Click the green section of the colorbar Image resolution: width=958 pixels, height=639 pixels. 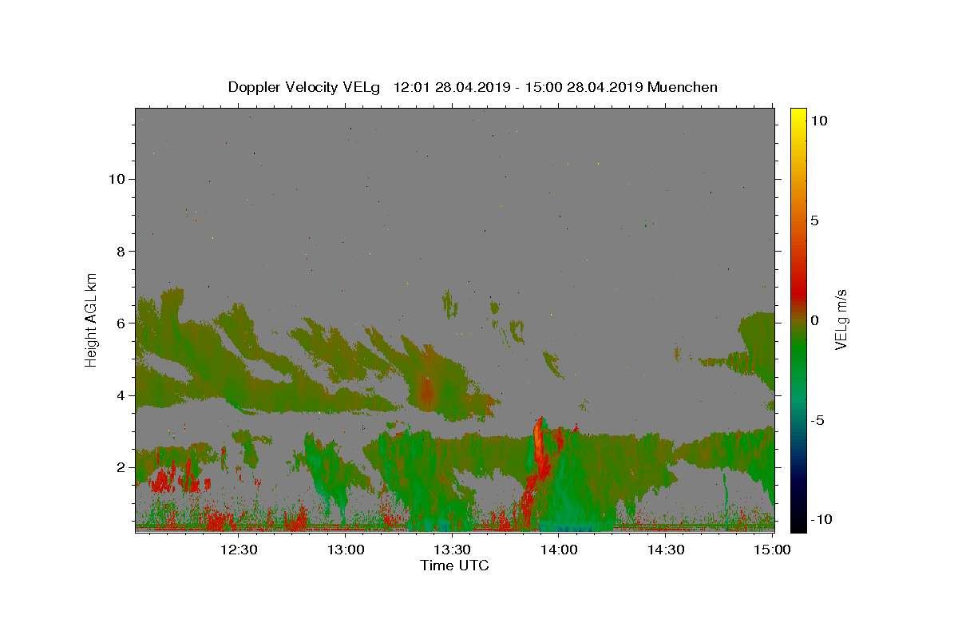(x=798, y=351)
